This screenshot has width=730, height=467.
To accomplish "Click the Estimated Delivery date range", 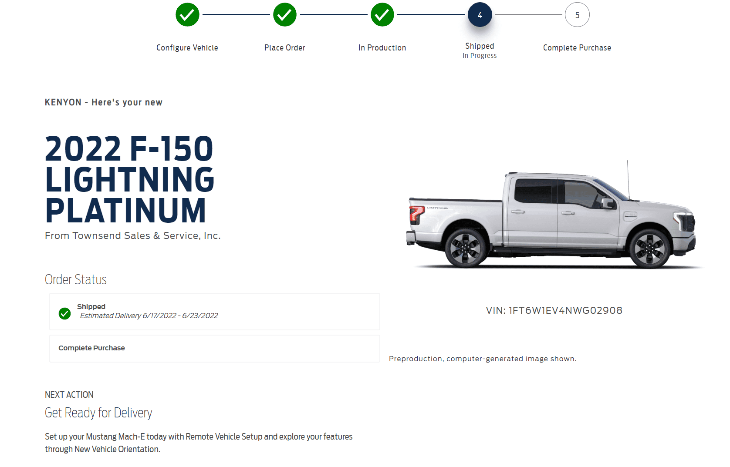I will tap(180, 316).
